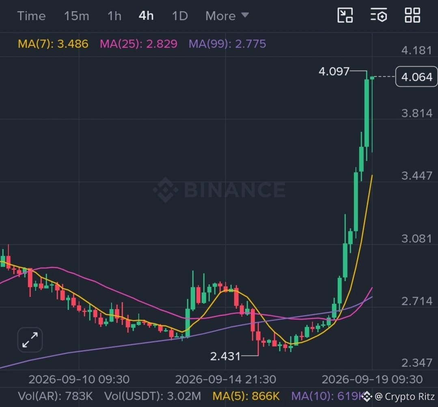Open the chart indicator settings icon

379,15
